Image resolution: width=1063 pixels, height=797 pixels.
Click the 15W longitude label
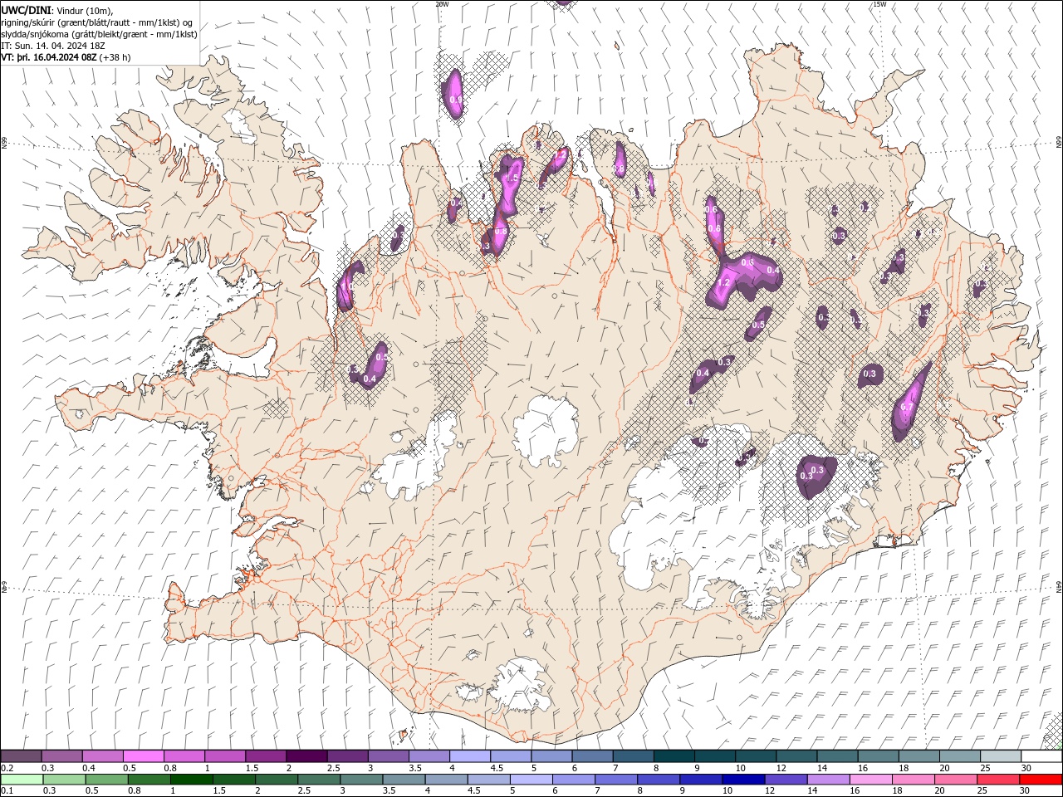[879, 4]
